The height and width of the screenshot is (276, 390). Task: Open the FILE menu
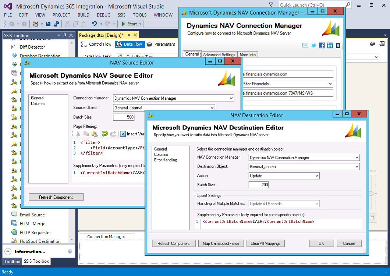pyautogui.click(x=8, y=15)
